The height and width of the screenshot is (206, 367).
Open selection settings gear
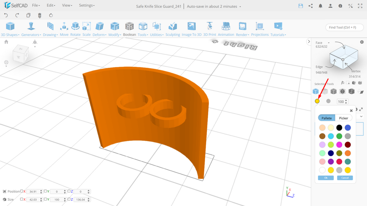[362, 42]
